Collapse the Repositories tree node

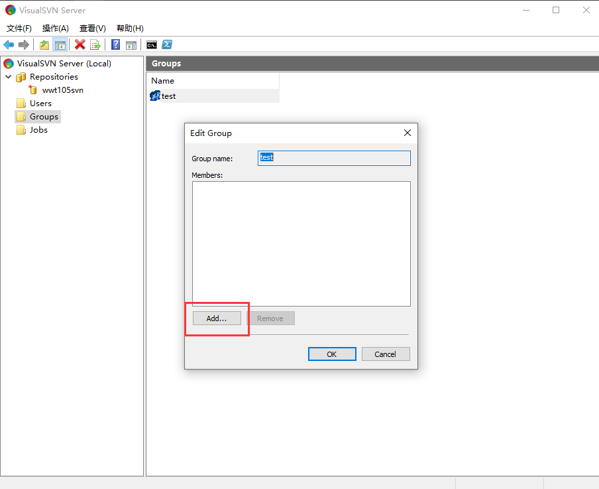coord(8,77)
